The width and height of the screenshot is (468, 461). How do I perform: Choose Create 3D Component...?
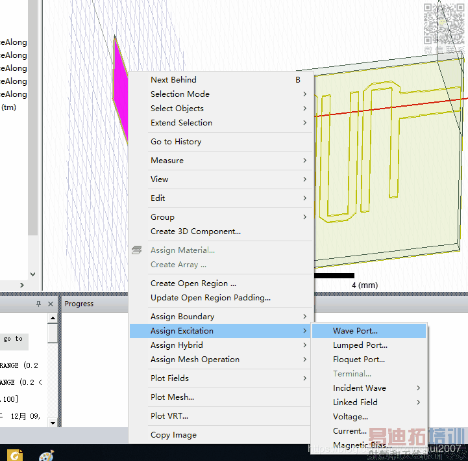point(221,231)
